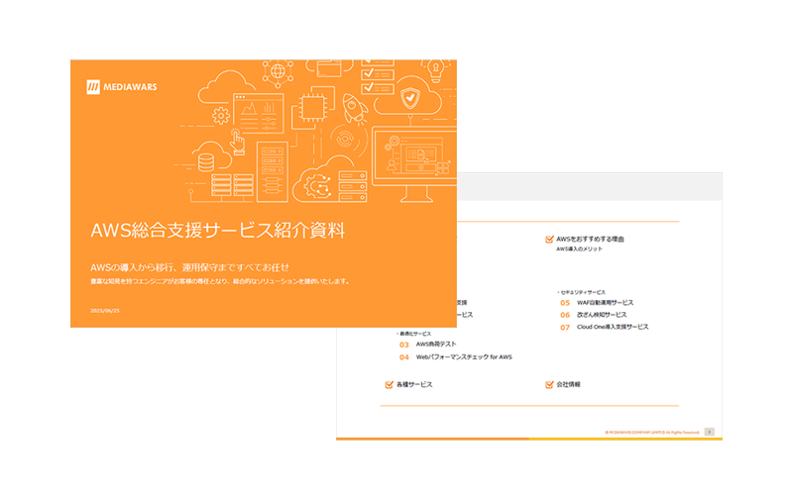Click the globe network icon in the illustration
This screenshot has width=793, height=500.
point(278,71)
